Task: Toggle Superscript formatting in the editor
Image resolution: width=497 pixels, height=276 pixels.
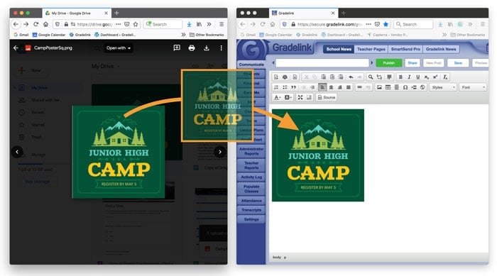Action: (435, 77)
